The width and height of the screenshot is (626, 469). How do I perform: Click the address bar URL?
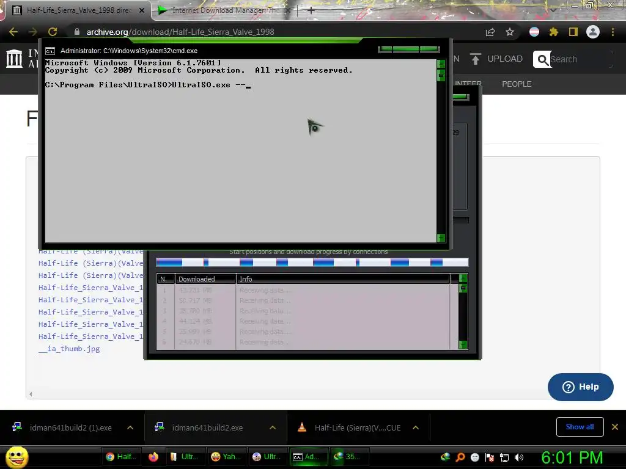point(180,32)
